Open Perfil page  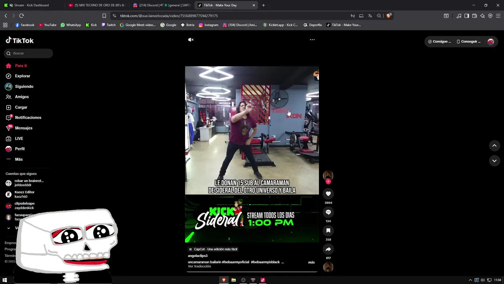click(15, 149)
